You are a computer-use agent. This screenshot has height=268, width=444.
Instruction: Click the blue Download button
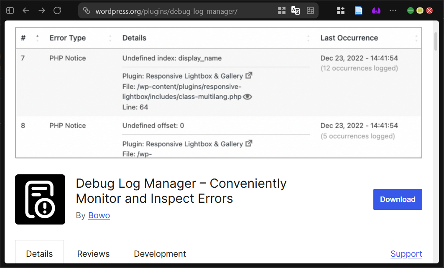coord(398,199)
